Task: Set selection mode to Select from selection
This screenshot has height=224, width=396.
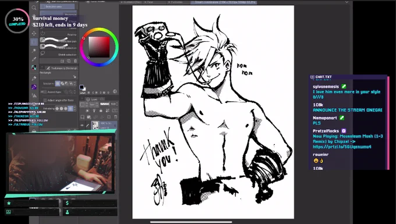Action: (71, 84)
